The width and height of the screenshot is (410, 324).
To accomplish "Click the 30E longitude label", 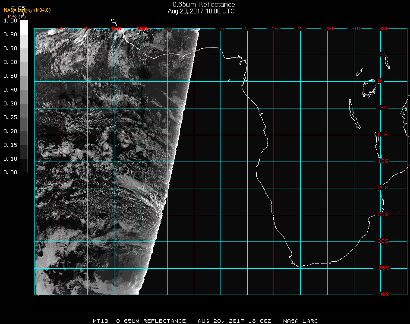I will (356, 29).
